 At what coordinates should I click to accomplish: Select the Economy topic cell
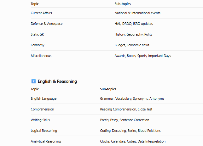pos(38,45)
